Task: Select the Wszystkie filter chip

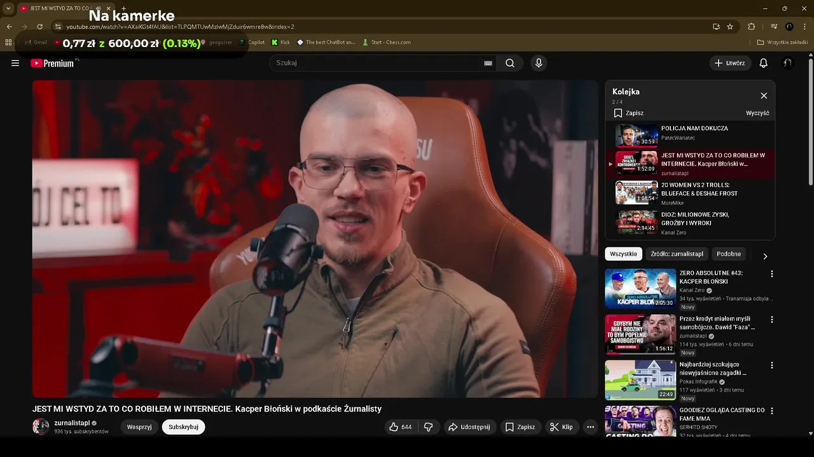Action: (623, 254)
